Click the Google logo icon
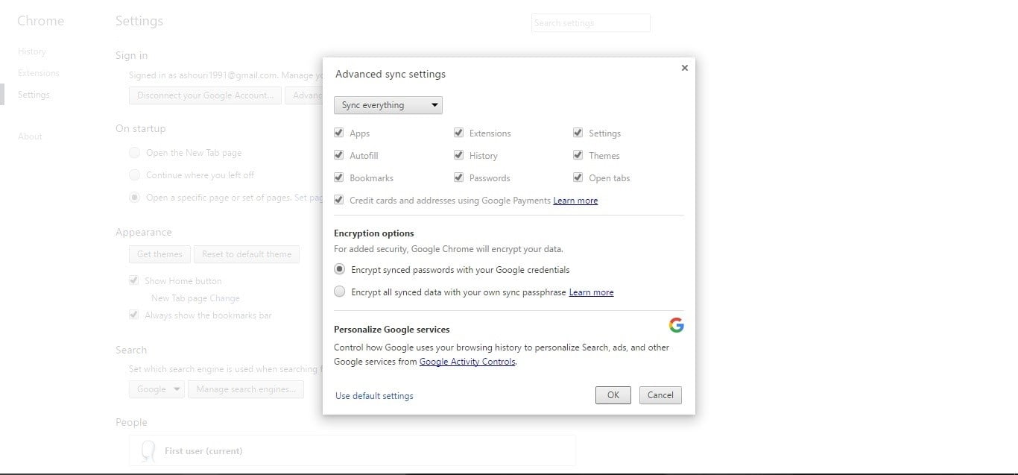Screen dimensions: 1018x475 click(676, 325)
